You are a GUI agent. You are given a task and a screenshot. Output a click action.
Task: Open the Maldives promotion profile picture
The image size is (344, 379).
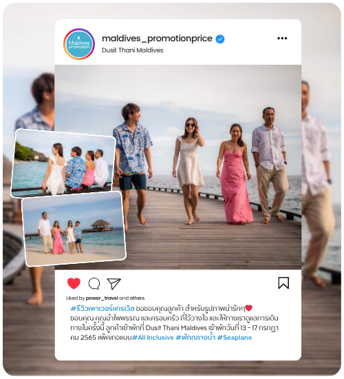click(79, 44)
